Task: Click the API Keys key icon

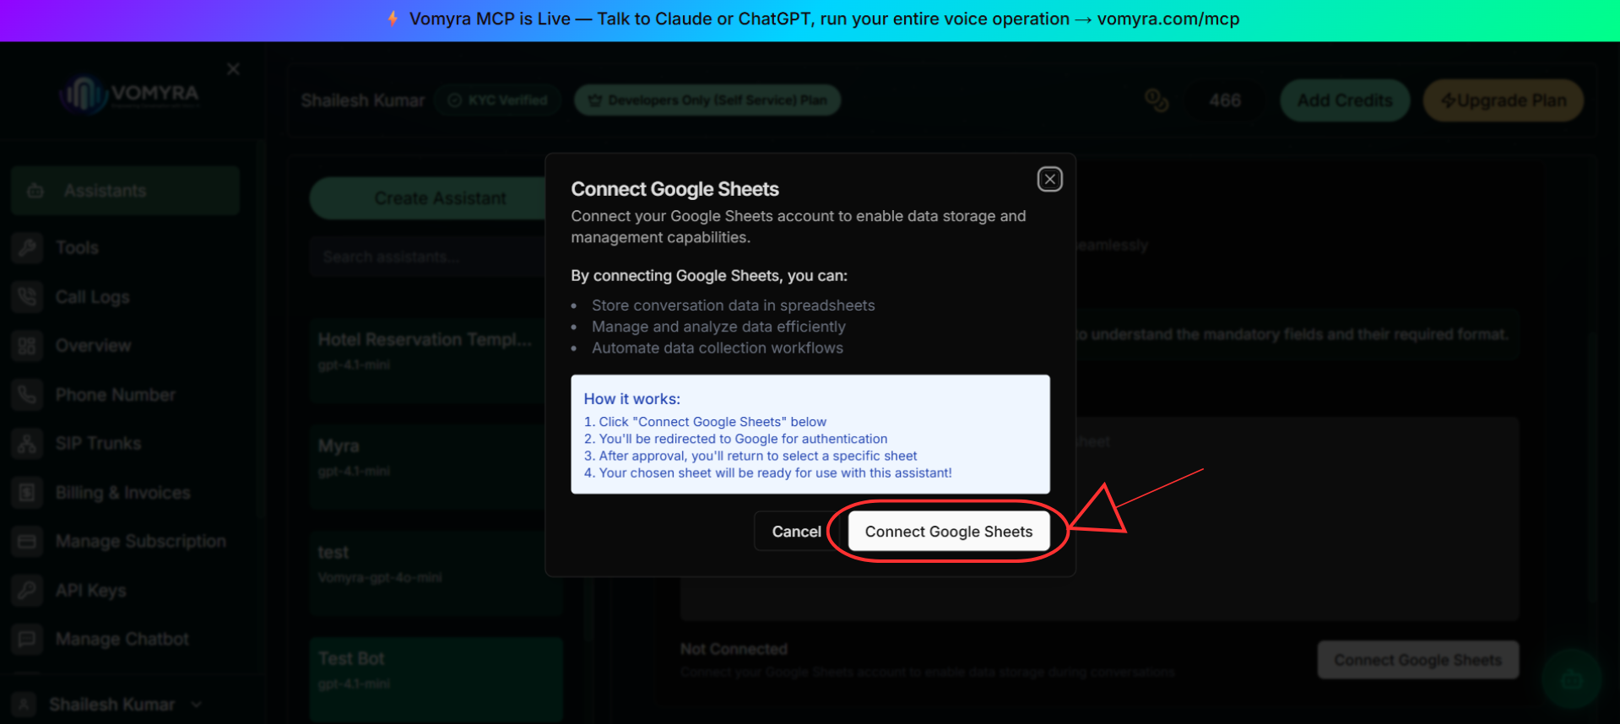Action: pyautogui.click(x=27, y=591)
